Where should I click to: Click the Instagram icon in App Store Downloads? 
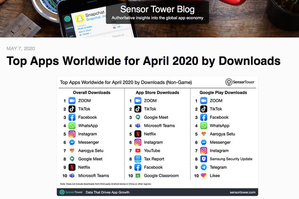(x=138, y=142)
